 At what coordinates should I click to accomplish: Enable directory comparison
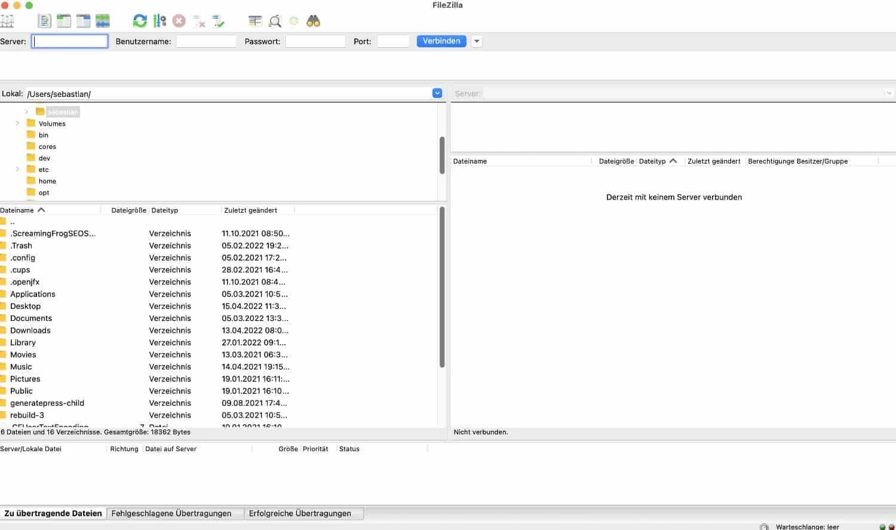tap(254, 20)
